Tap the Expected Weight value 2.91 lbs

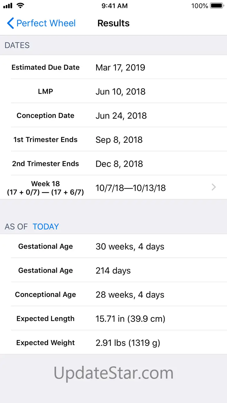point(128,343)
